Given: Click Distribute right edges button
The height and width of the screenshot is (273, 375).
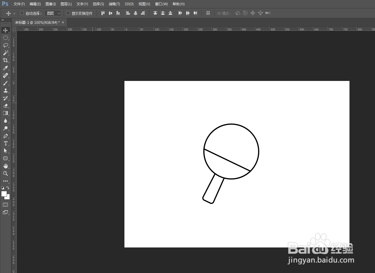Looking at the screenshot, I should [195, 13].
